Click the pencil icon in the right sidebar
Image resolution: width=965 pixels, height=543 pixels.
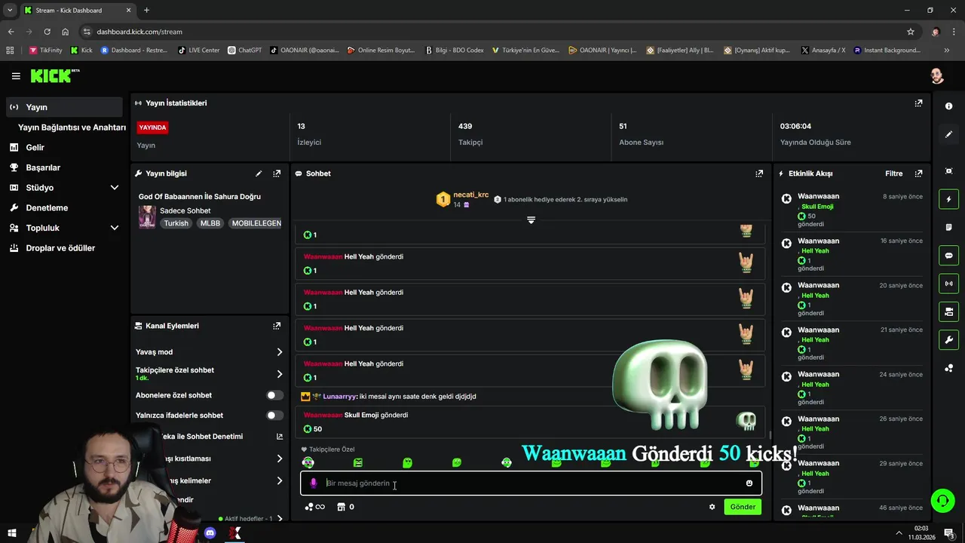click(x=948, y=134)
